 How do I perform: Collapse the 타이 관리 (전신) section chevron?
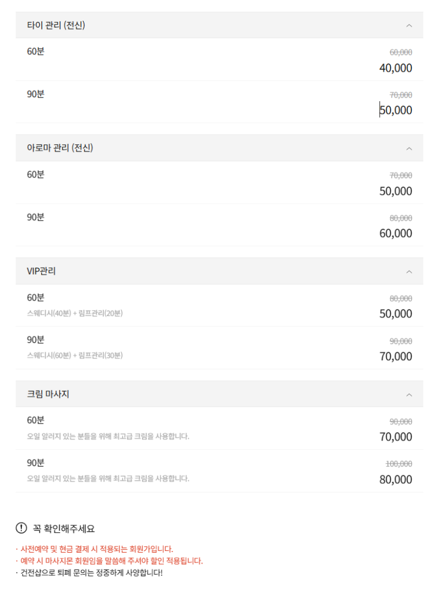tap(409, 25)
